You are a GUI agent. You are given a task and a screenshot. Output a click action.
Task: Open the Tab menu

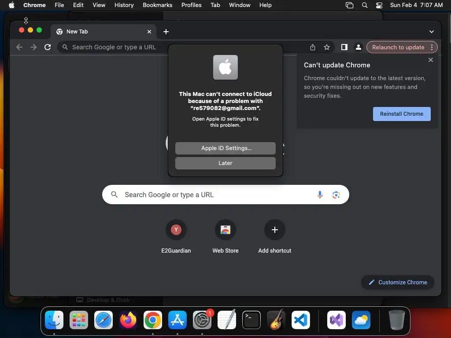(x=215, y=5)
